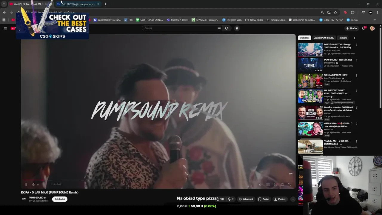Open the Nowy folder bookmarks folder
Image resolution: width=382 pixels, height=215 pixels.
pos(254,20)
